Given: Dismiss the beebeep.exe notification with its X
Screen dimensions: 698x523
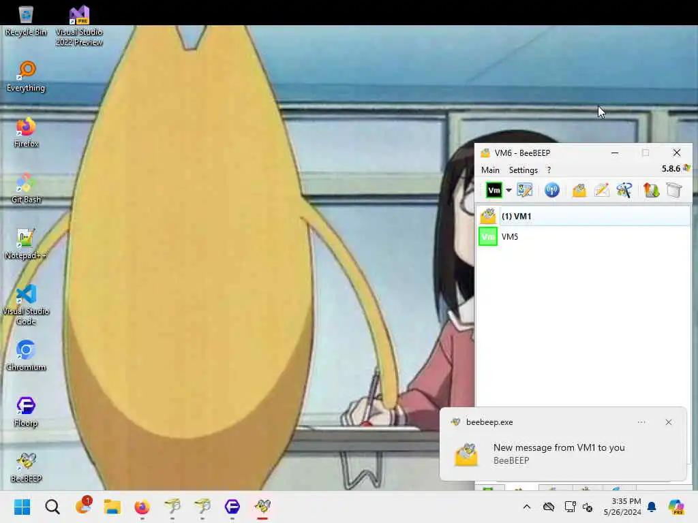Looking at the screenshot, I should point(669,422).
